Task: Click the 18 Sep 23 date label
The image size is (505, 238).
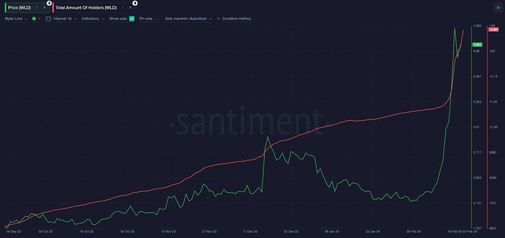Action: click(14, 231)
